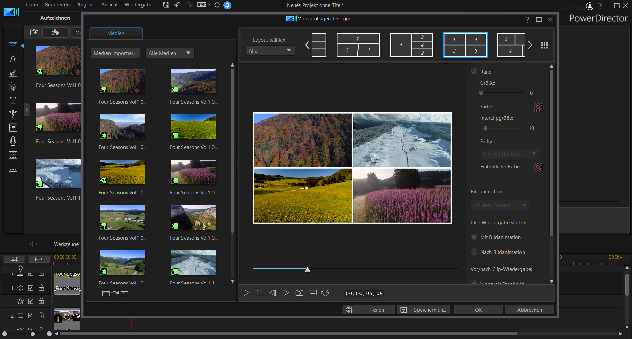The image size is (632, 339).
Task: Open the FX effects room
Action: pyautogui.click(x=13, y=59)
